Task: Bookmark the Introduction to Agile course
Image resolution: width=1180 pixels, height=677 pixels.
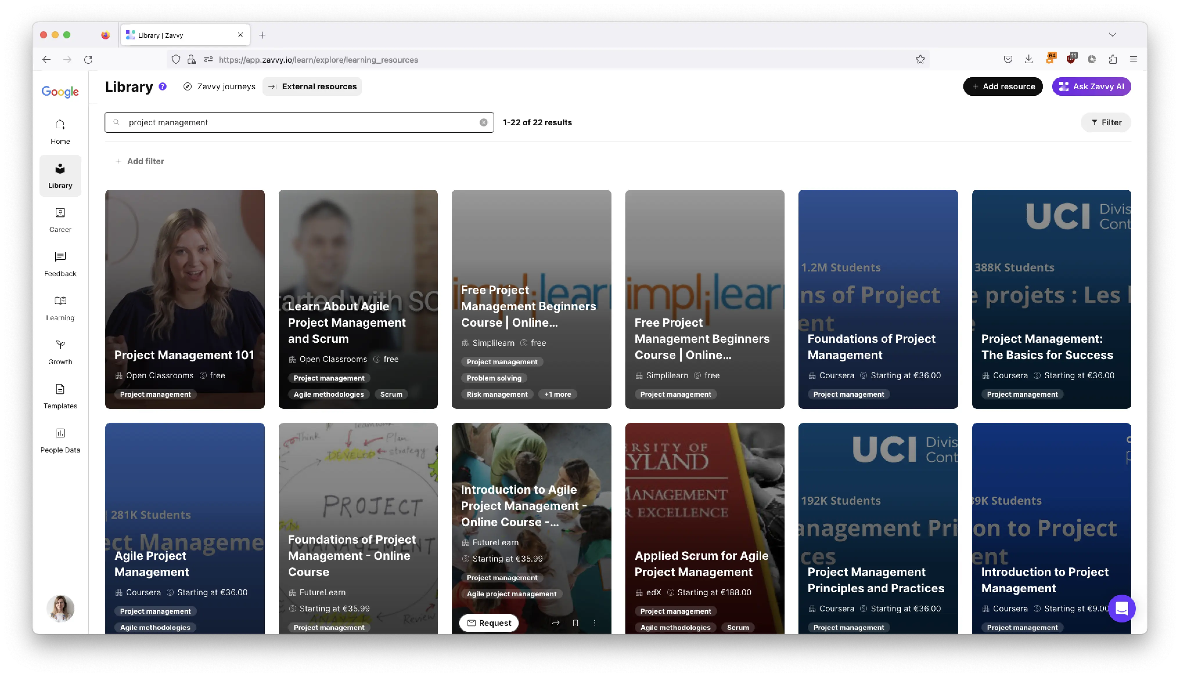Action: [x=575, y=623]
